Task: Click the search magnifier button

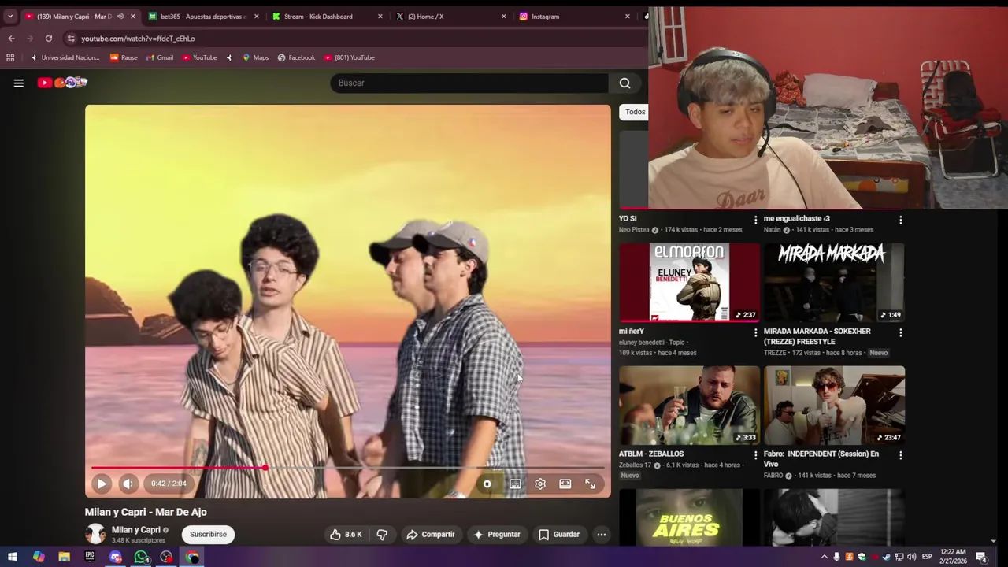Action: [624, 83]
